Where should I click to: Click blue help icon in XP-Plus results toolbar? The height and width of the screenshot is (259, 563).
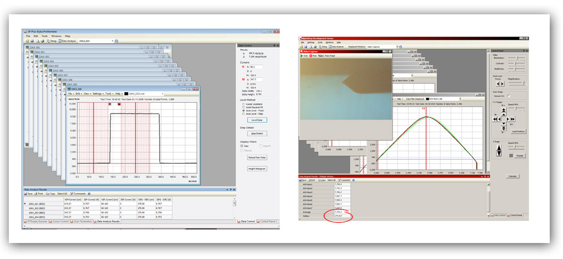[89, 194]
